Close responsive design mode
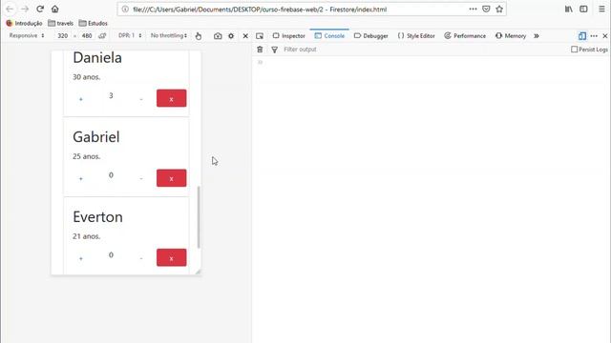Viewport: 611px width, 343px height. pyautogui.click(x=245, y=36)
